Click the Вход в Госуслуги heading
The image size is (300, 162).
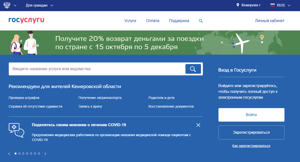pyautogui.click(x=237, y=70)
